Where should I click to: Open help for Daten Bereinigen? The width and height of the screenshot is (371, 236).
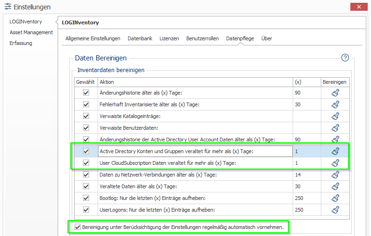[345, 58]
